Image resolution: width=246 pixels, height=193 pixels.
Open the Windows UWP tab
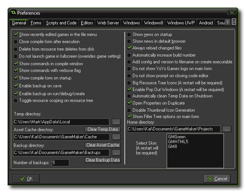click(x=181, y=23)
